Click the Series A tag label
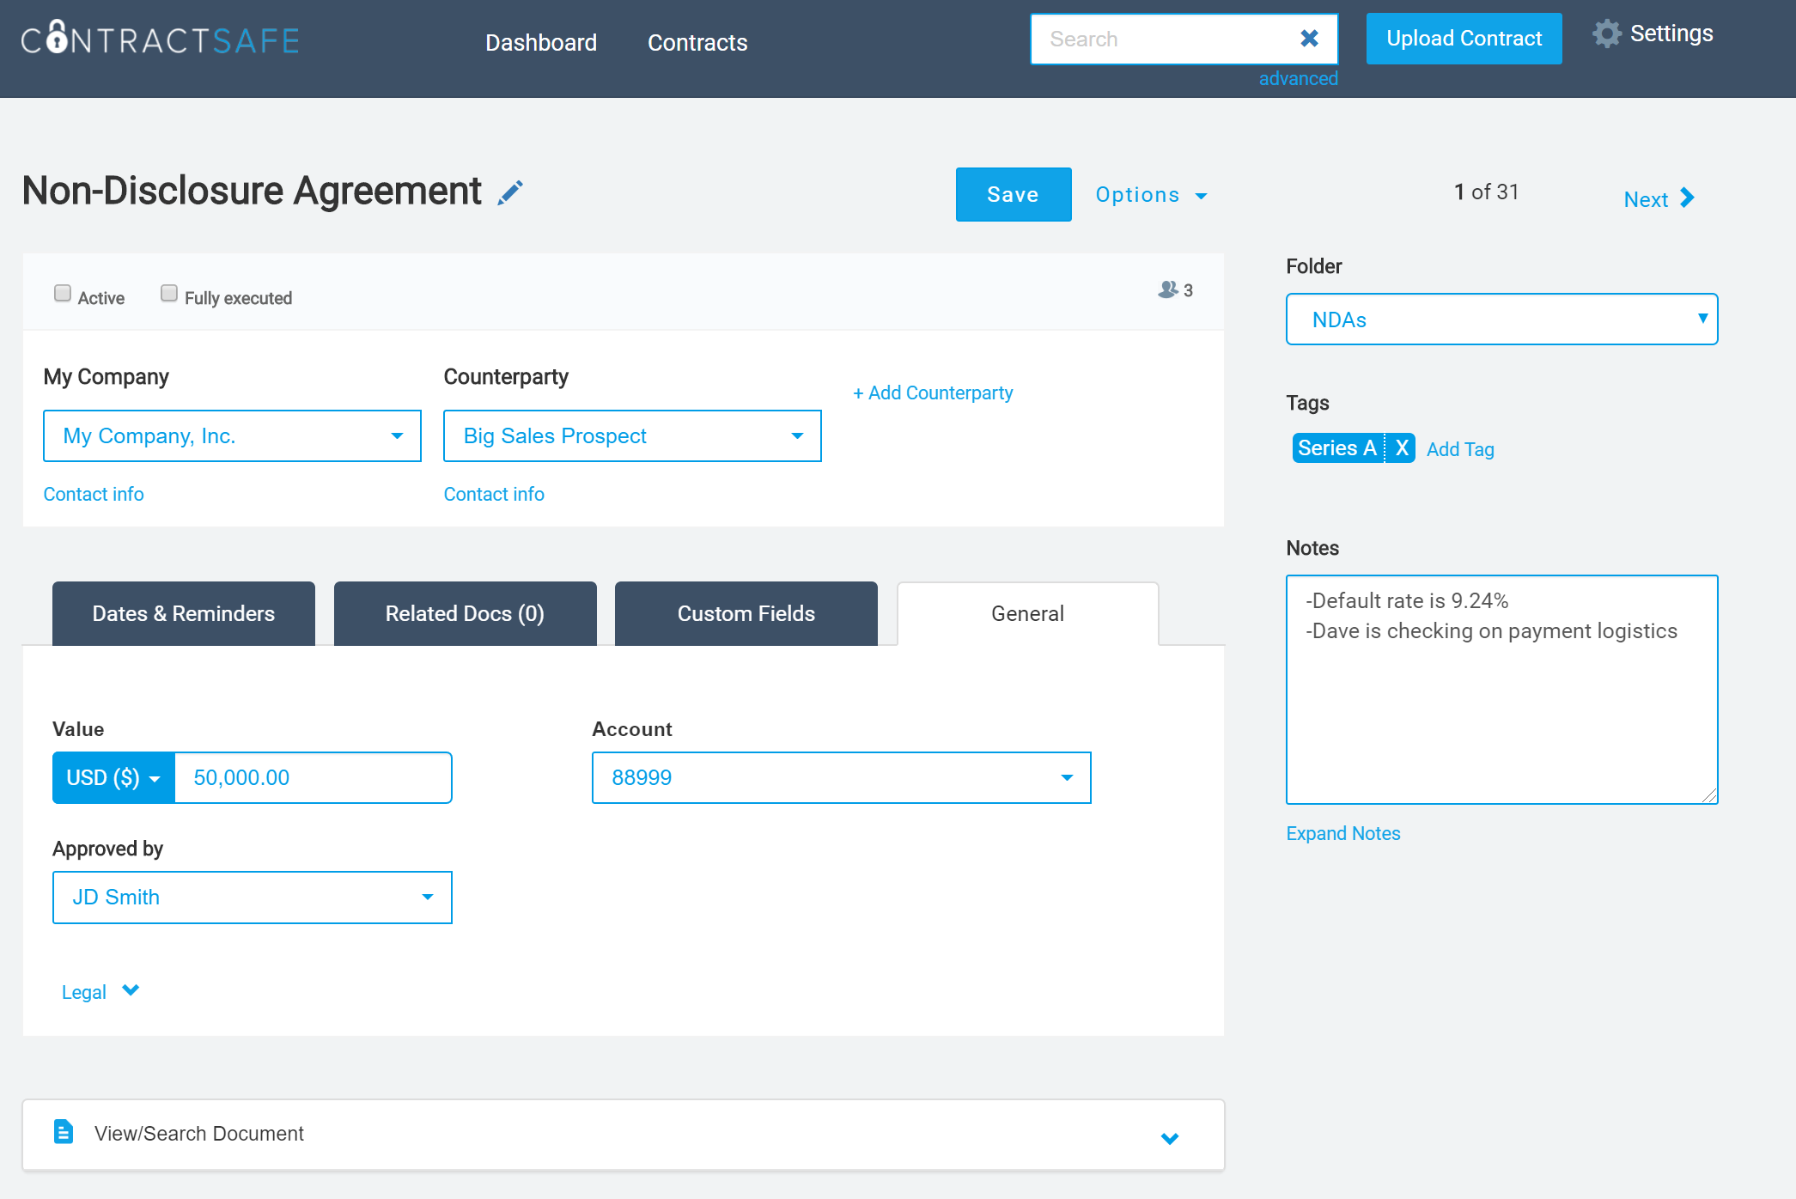The height and width of the screenshot is (1199, 1796). tap(1337, 447)
